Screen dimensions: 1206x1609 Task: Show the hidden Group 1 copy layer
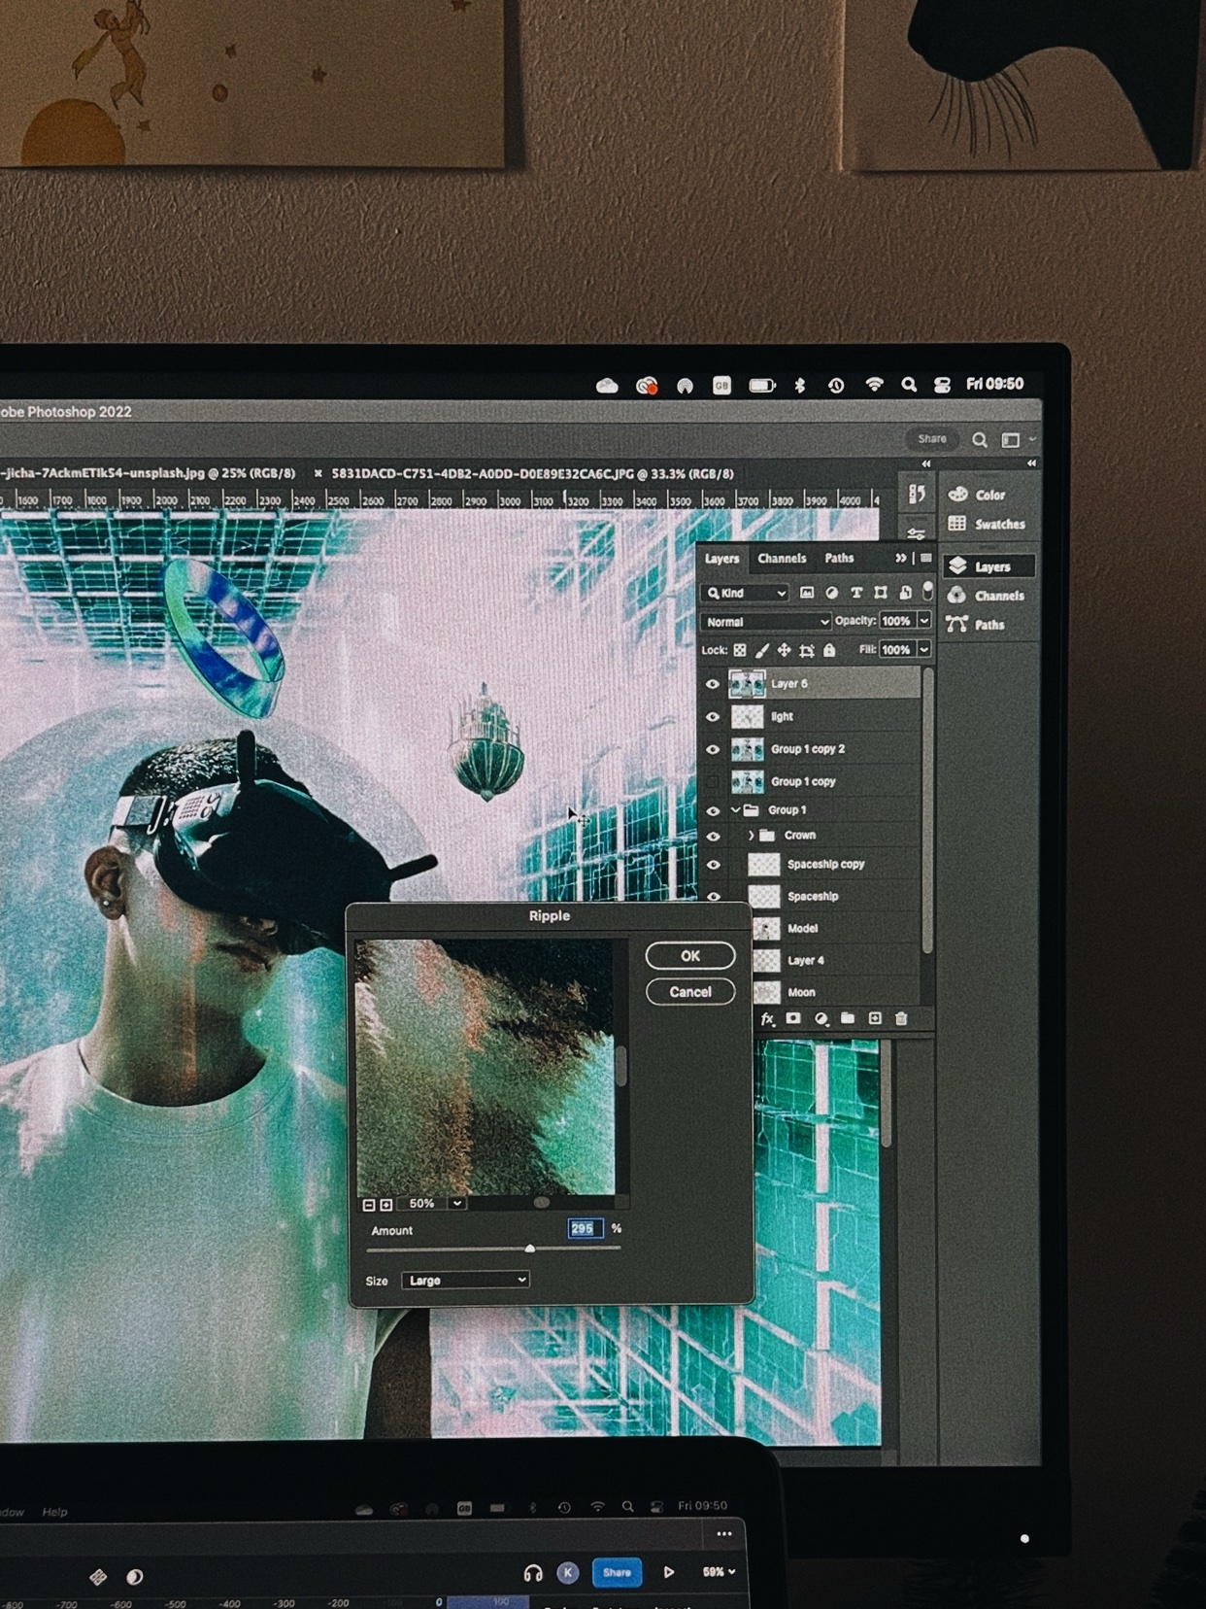713,781
